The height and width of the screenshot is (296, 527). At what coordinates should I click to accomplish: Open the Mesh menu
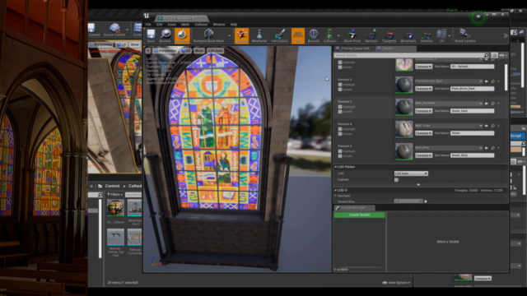click(x=185, y=25)
